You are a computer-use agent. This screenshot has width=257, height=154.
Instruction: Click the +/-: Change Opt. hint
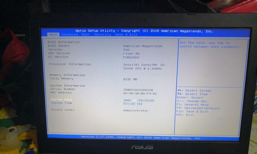click(x=193, y=101)
